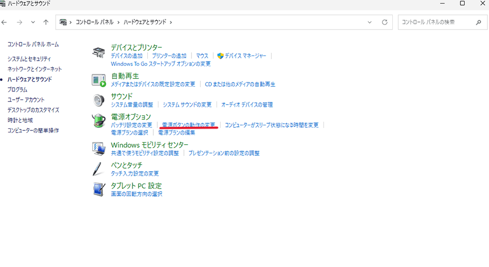Expand the address bar history dropdown
The image size is (489, 267).
pyautogui.click(x=370, y=22)
